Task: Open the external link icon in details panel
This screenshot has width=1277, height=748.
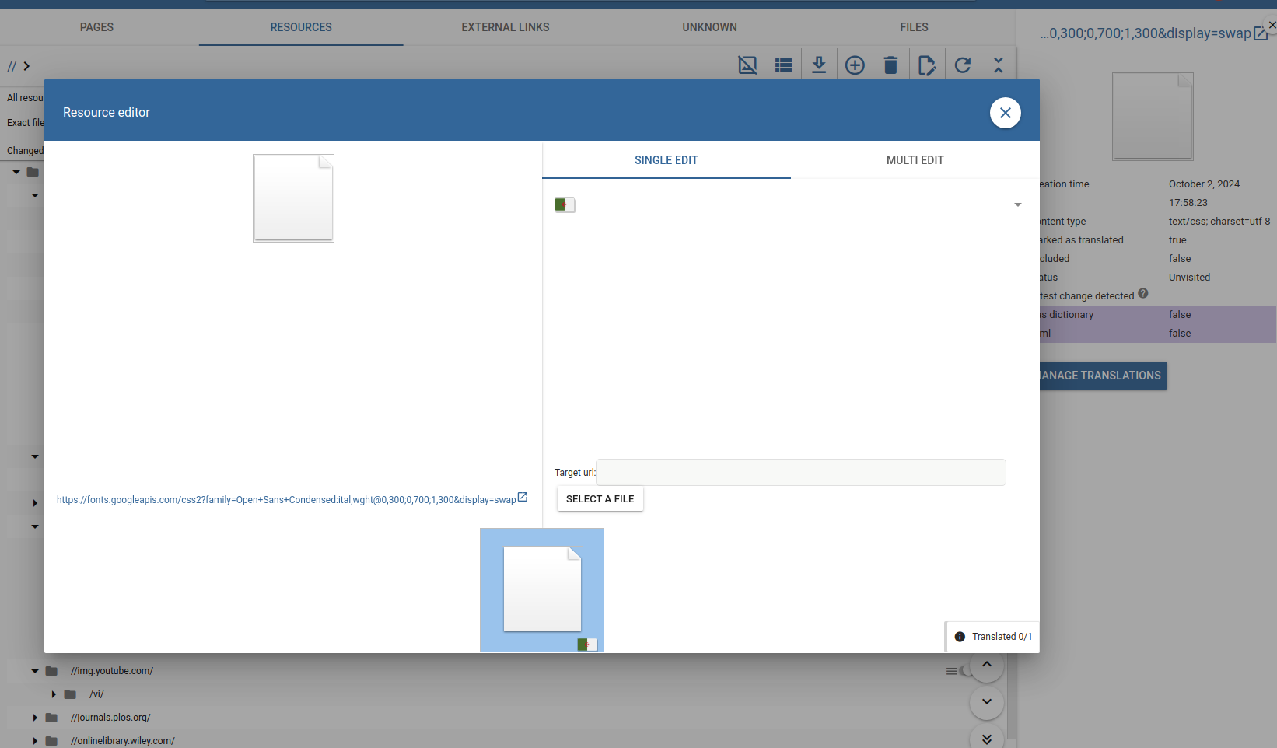Action: 1261,33
